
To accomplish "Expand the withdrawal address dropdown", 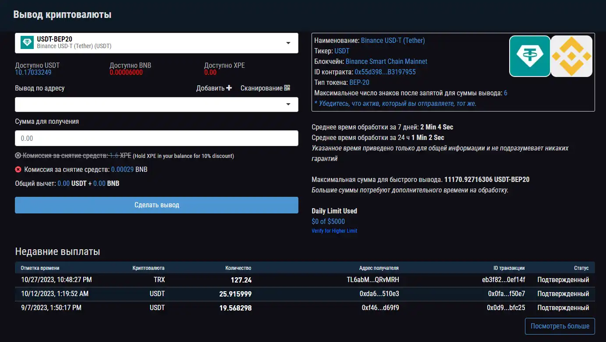I will (156, 105).
